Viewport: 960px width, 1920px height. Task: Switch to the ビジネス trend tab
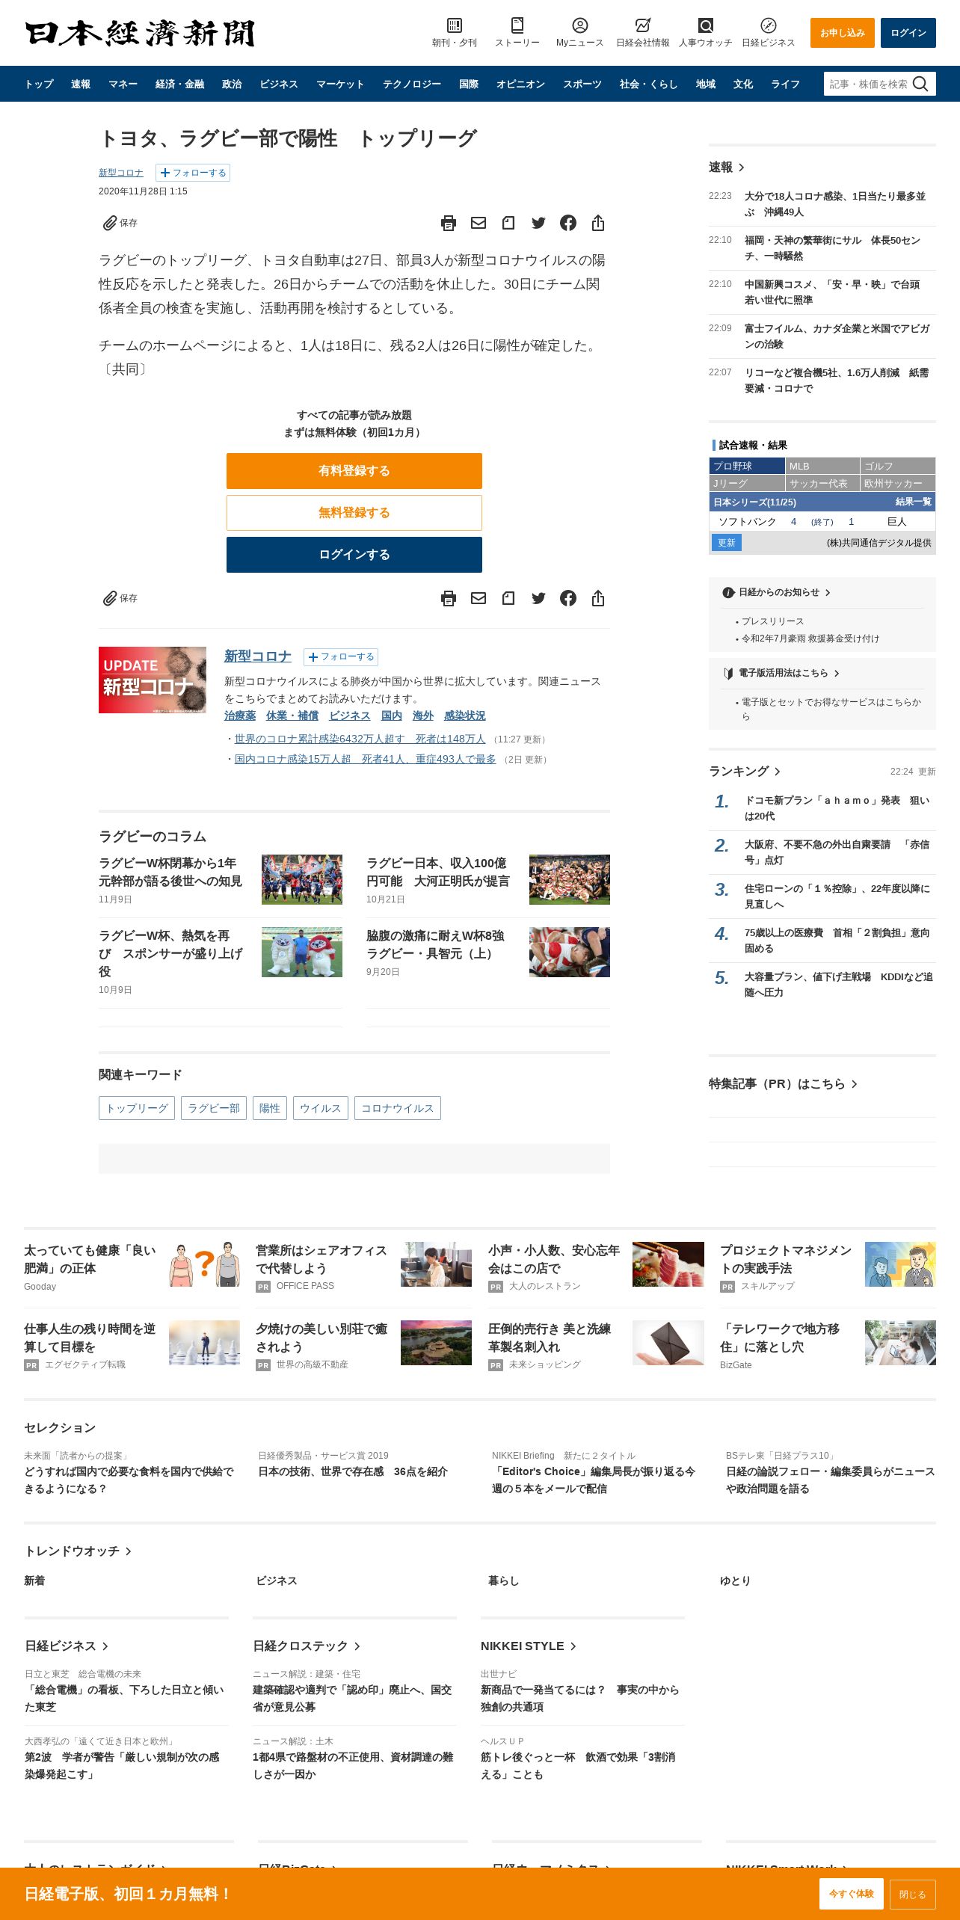click(277, 1581)
